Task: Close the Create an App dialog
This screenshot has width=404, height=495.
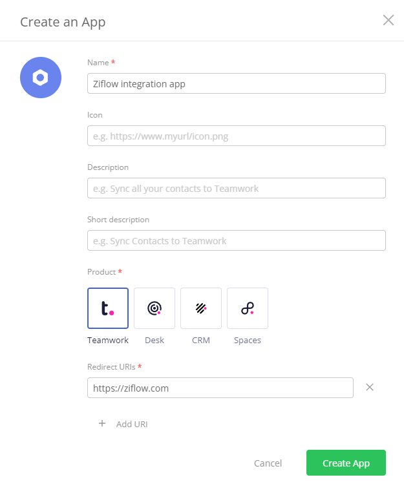Action: pos(388,20)
